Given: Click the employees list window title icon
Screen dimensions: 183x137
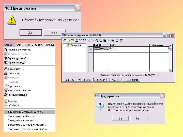Looking at the screenshot, I should tap(63, 35).
